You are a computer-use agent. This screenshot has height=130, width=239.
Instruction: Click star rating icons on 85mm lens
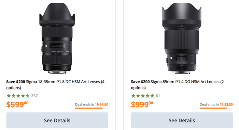(x=143, y=96)
